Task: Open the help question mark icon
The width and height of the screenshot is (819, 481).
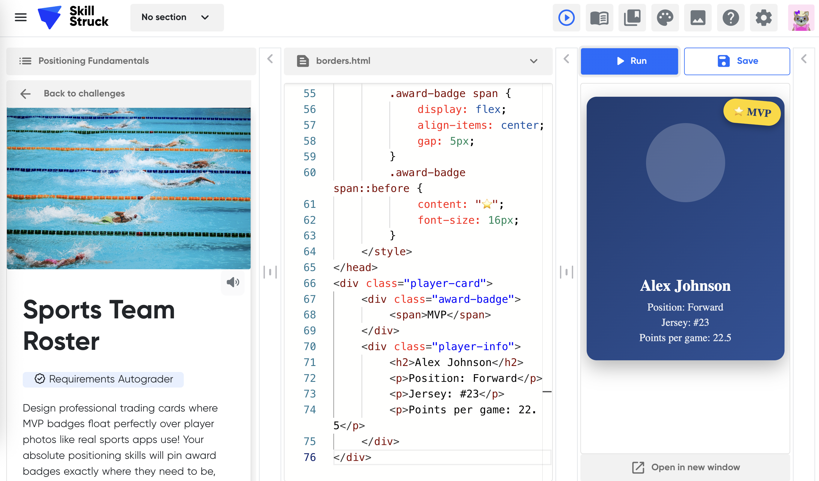Action: 730,18
